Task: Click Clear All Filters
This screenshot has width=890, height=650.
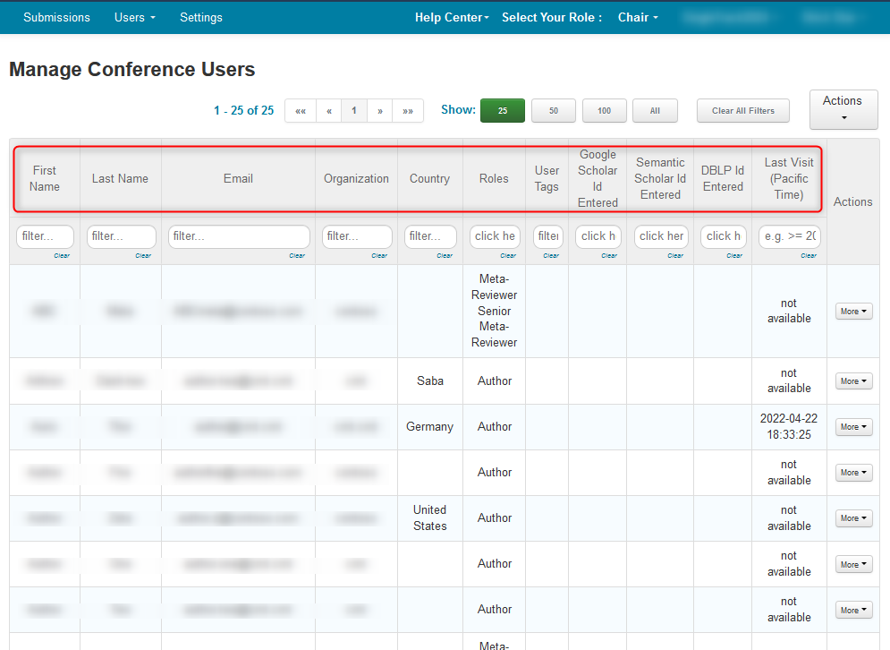Action: (742, 110)
